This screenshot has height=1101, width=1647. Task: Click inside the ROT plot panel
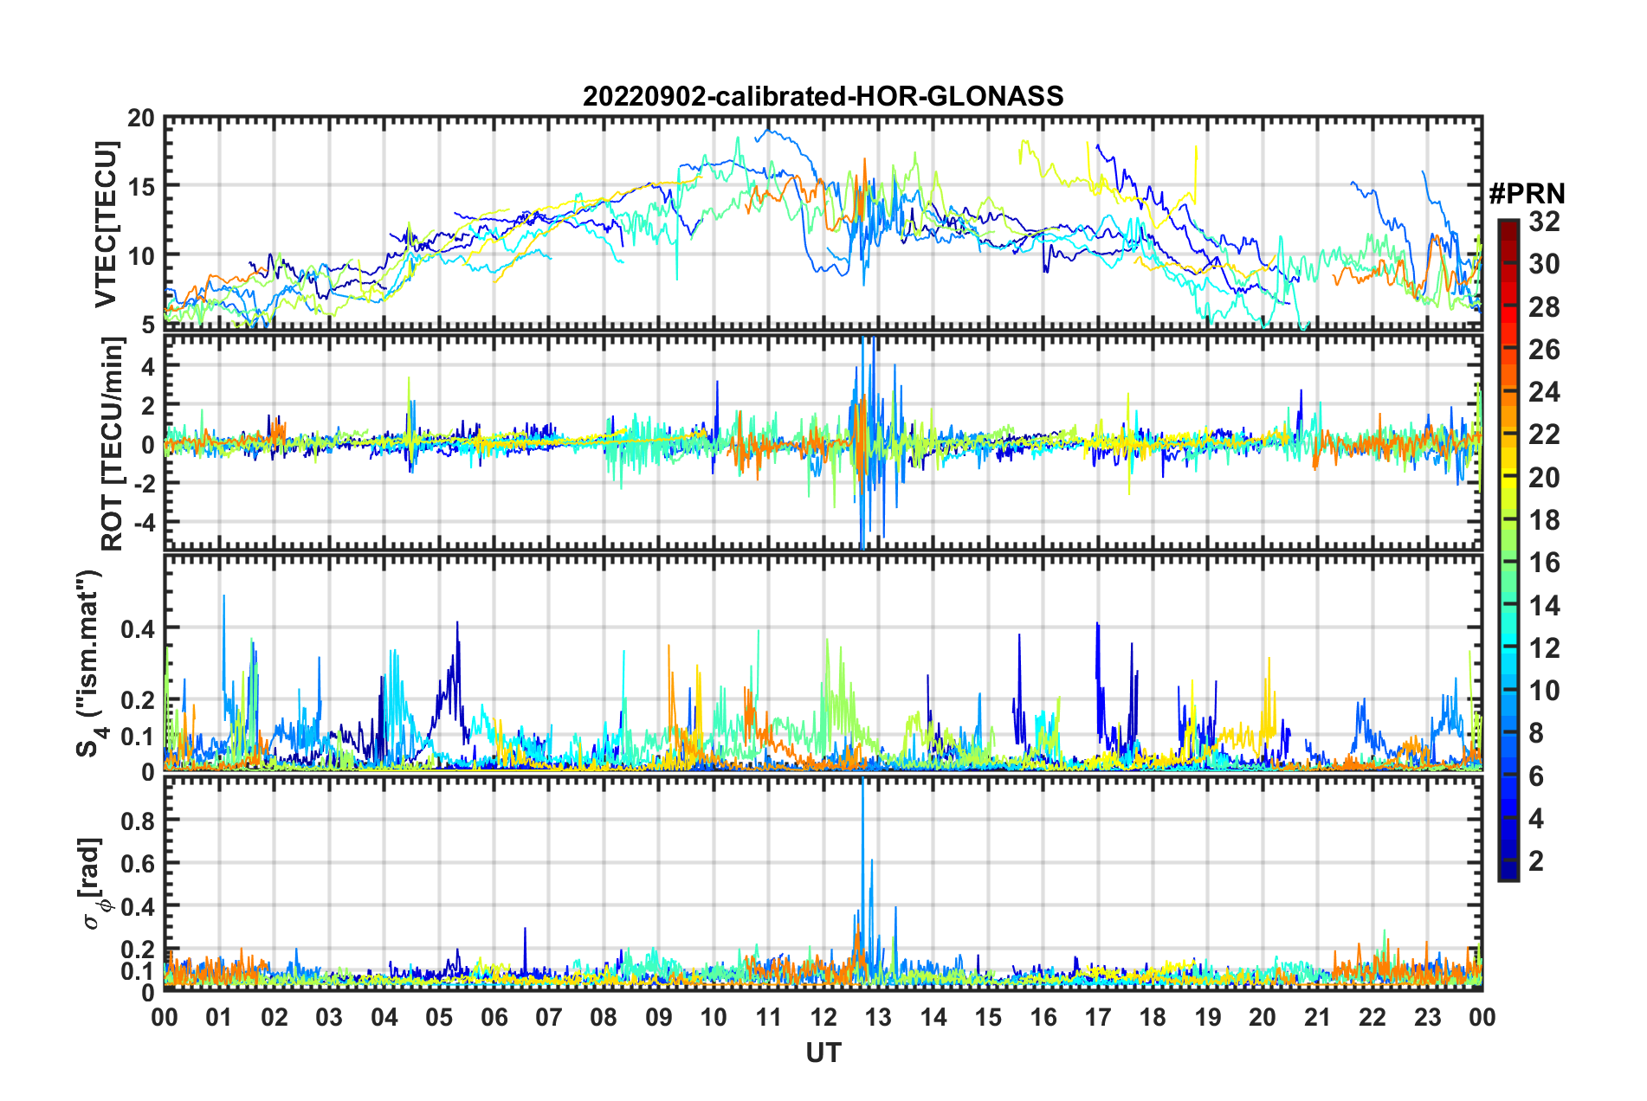click(823, 443)
